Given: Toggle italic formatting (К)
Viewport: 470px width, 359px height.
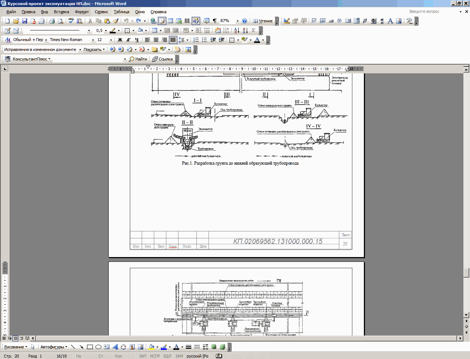Looking at the screenshot, I should click(128, 40).
